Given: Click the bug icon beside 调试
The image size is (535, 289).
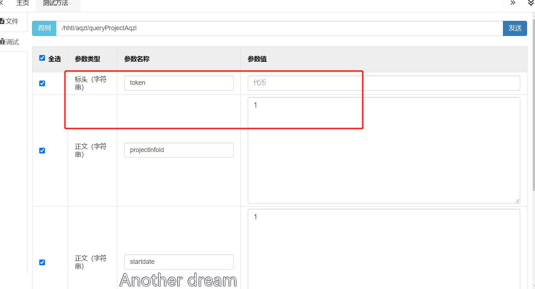Looking at the screenshot, I should click(x=3, y=42).
